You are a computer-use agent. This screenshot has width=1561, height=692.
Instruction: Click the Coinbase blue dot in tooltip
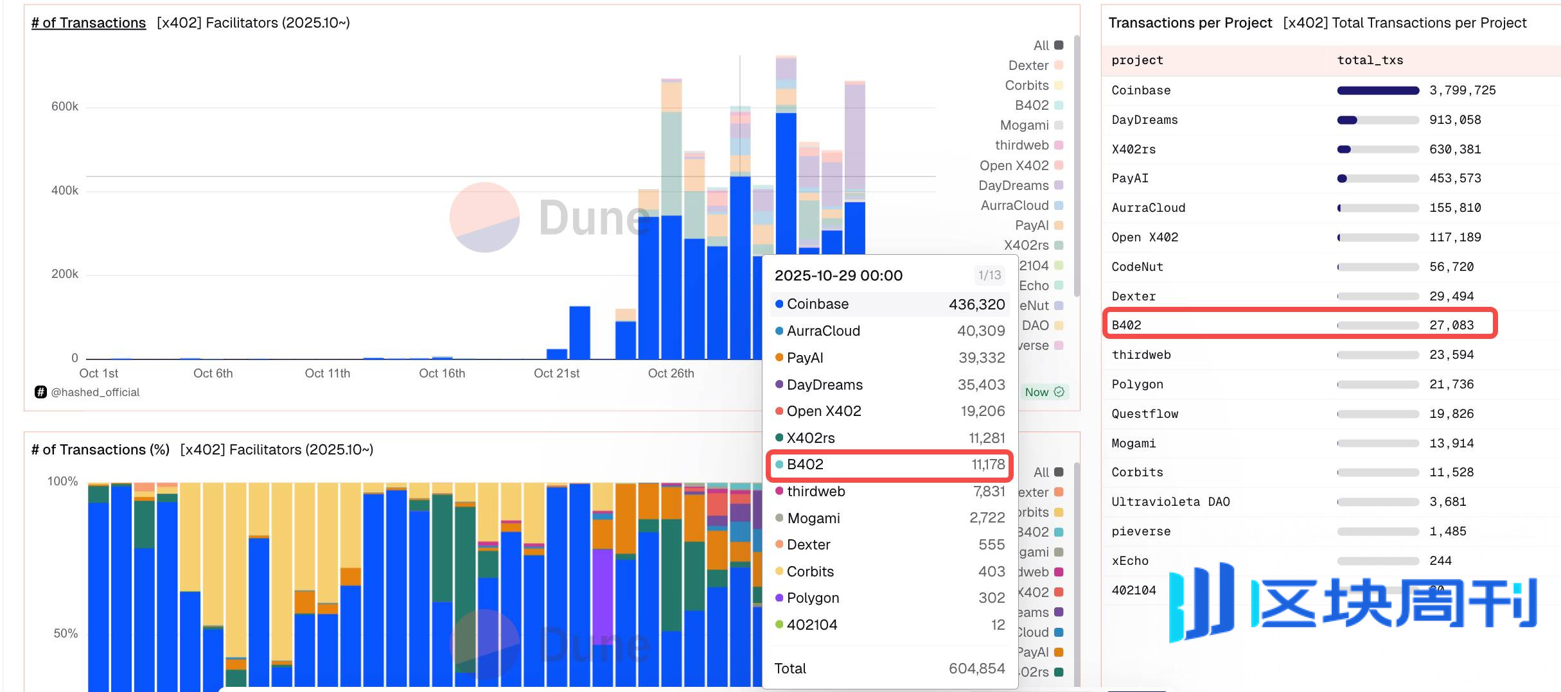[x=779, y=304]
